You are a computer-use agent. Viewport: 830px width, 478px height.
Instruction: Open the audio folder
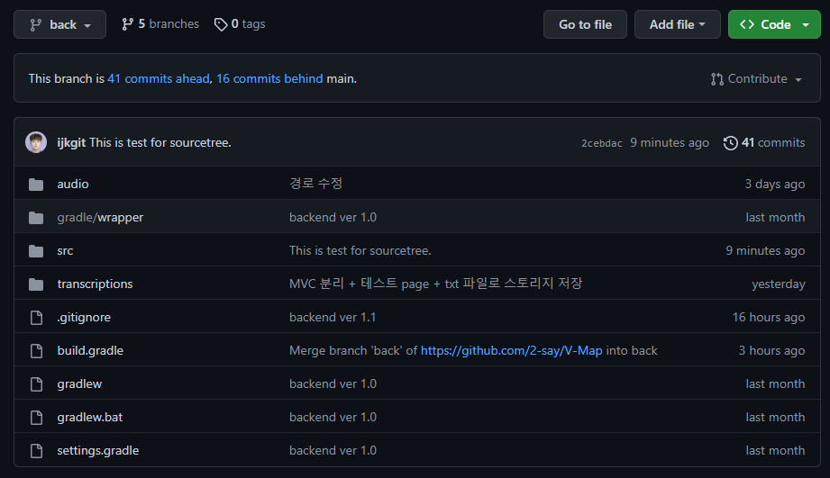[73, 184]
